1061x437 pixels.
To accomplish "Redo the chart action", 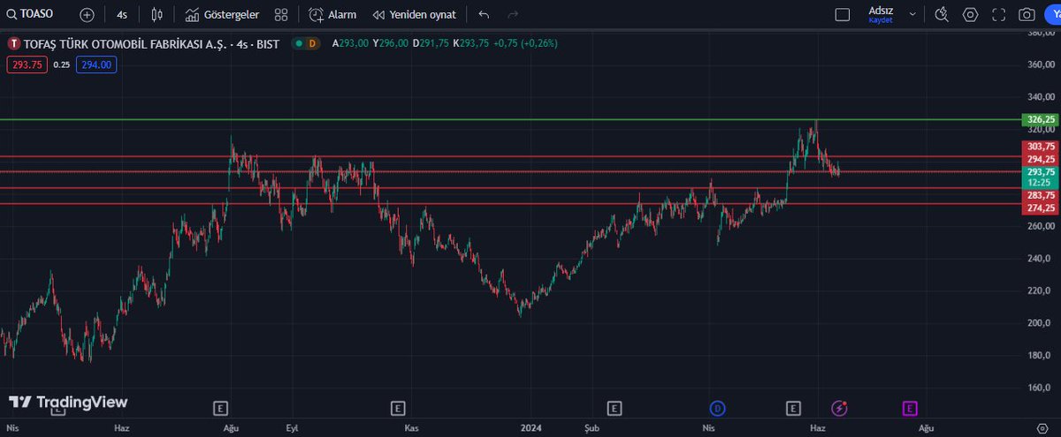I will click(513, 15).
